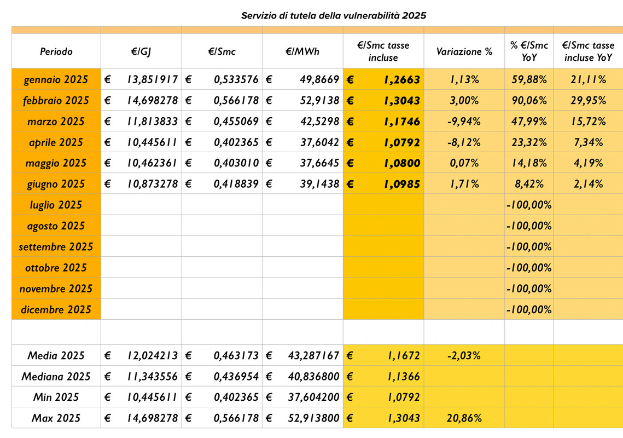Select the 'Variazione %' column header

click(464, 51)
